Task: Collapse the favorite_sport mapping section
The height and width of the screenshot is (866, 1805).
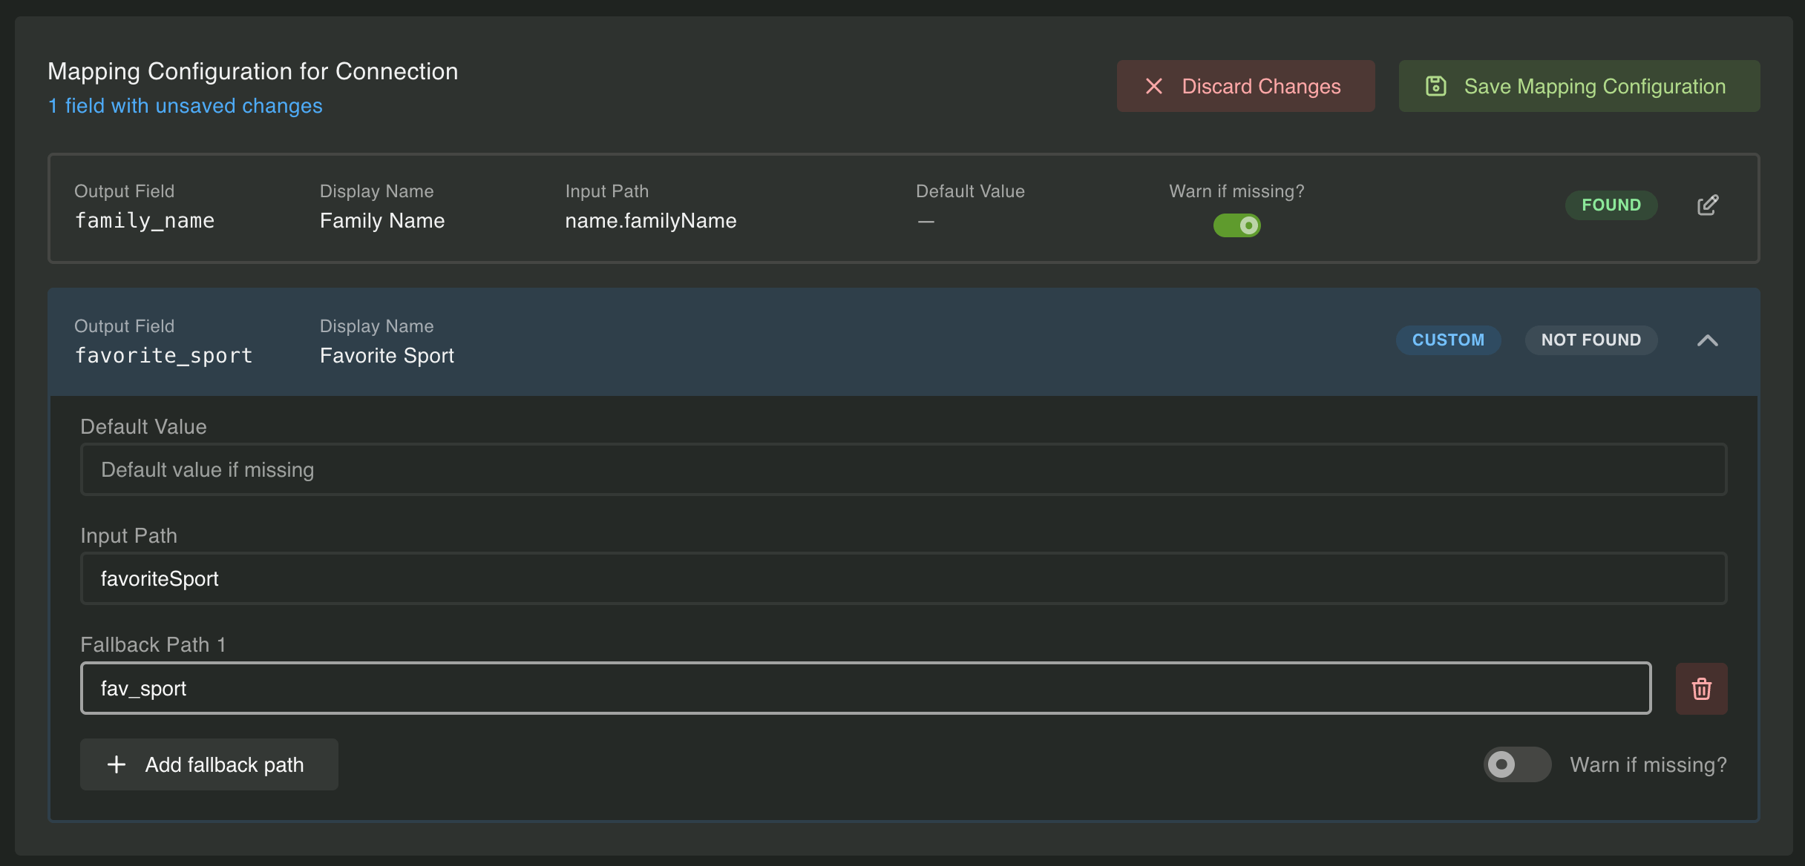Action: [x=1707, y=340]
